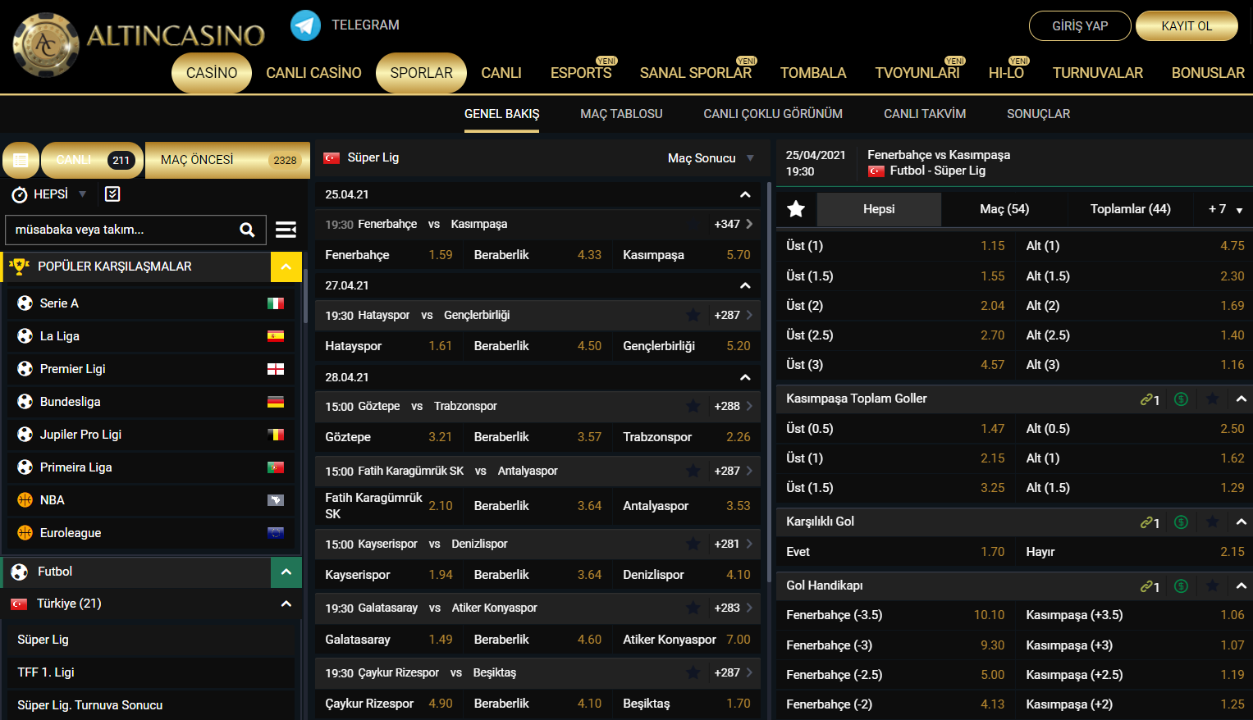Select La Liga with soccer ball icon

tap(150, 336)
